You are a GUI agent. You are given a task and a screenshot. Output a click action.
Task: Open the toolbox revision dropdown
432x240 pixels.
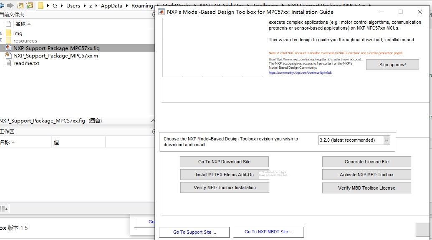[387, 140]
